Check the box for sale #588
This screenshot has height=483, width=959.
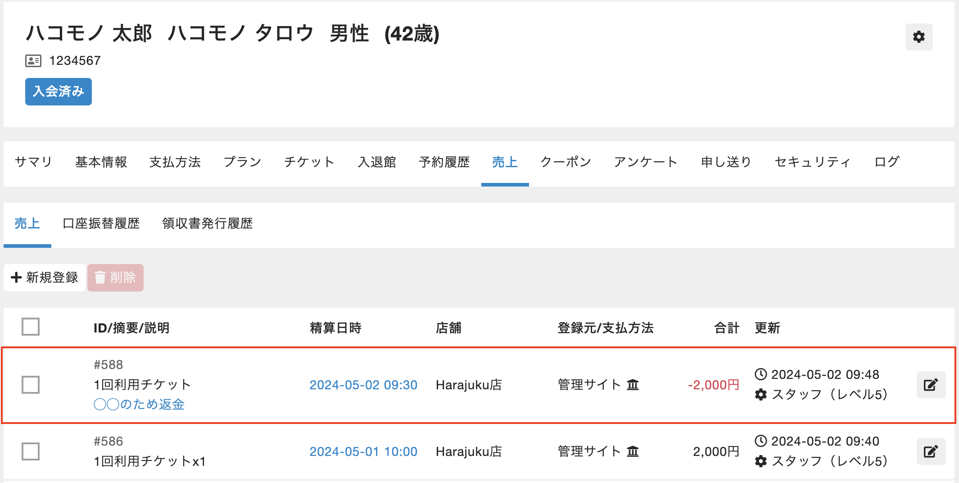(31, 385)
